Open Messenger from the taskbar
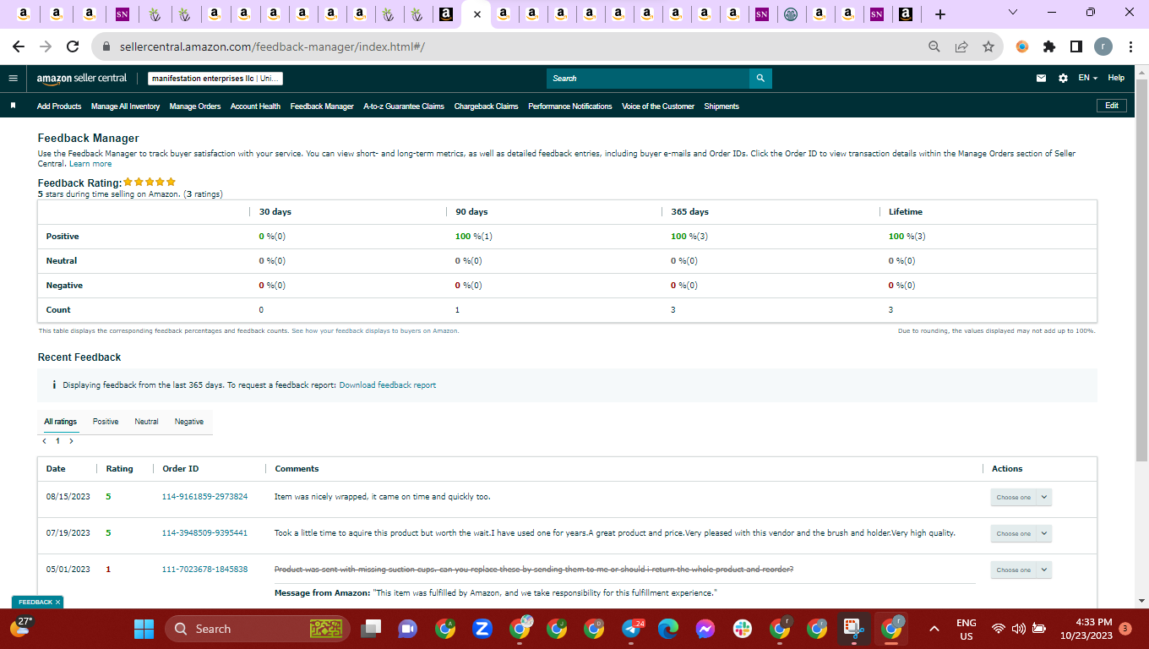 point(705,629)
